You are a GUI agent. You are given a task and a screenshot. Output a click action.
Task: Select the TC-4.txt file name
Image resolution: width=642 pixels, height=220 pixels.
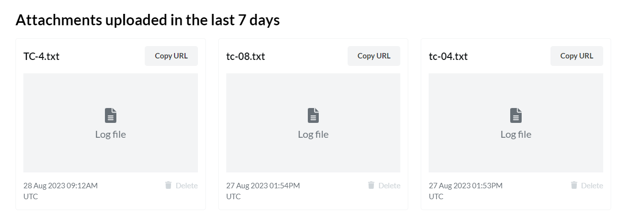(x=41, y=56)
